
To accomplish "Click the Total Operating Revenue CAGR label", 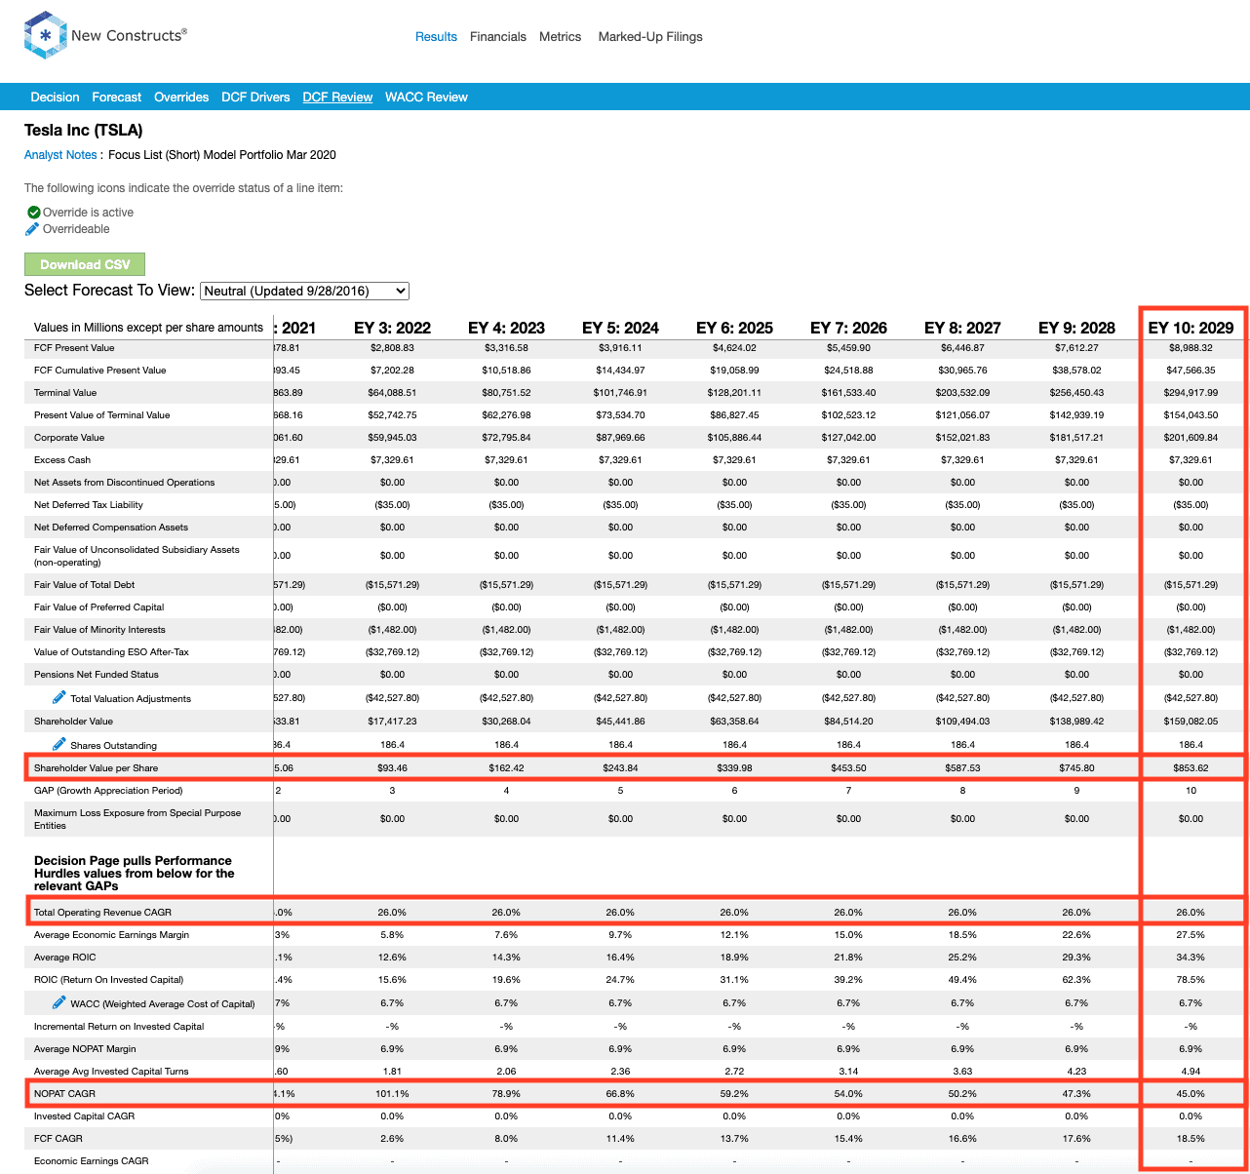I will click(102, 913).
